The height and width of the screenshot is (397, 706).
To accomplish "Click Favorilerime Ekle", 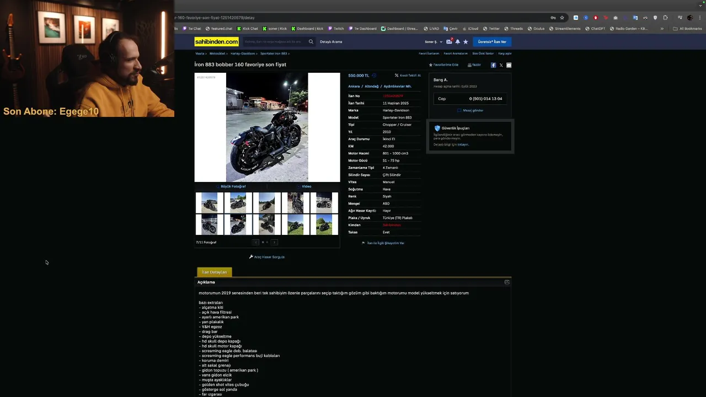I will 444,65.
